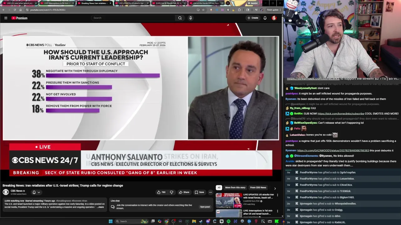The height and width of the screenshot is (225, 401).
Task: Open the YouTube account avatar menu
Action: click(274, 18)
